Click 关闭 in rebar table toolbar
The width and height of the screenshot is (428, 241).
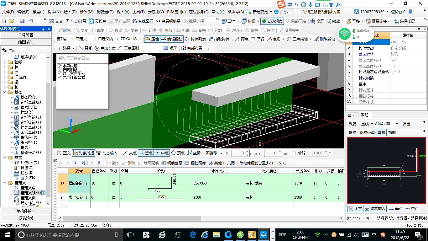231,163
